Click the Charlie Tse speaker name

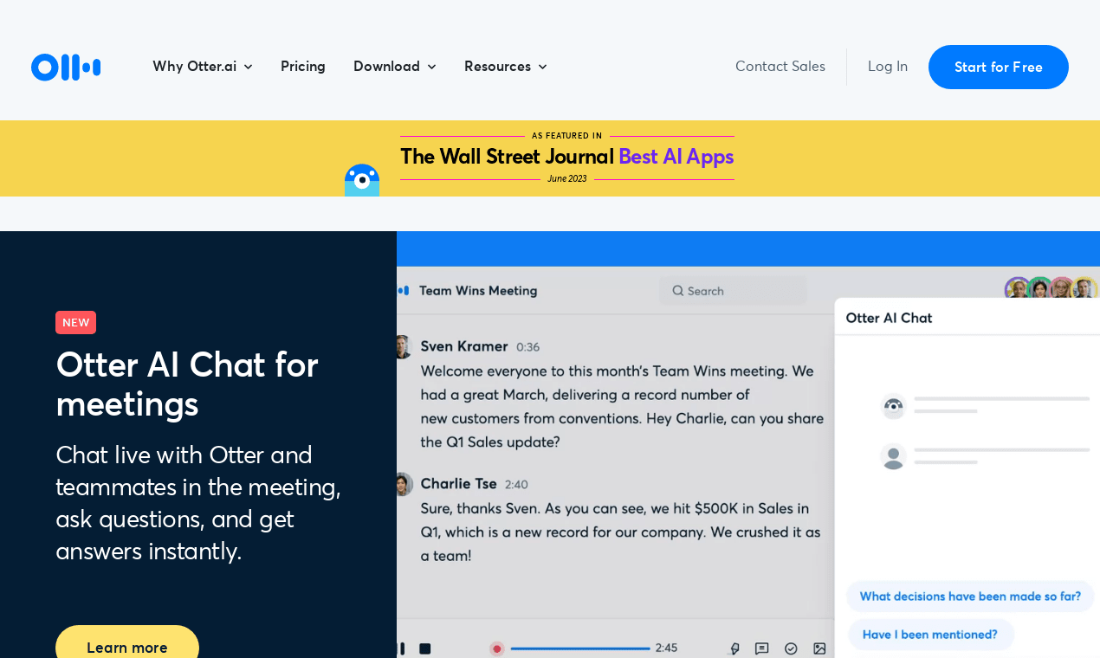pyautogui.click(x=459, y=484)
